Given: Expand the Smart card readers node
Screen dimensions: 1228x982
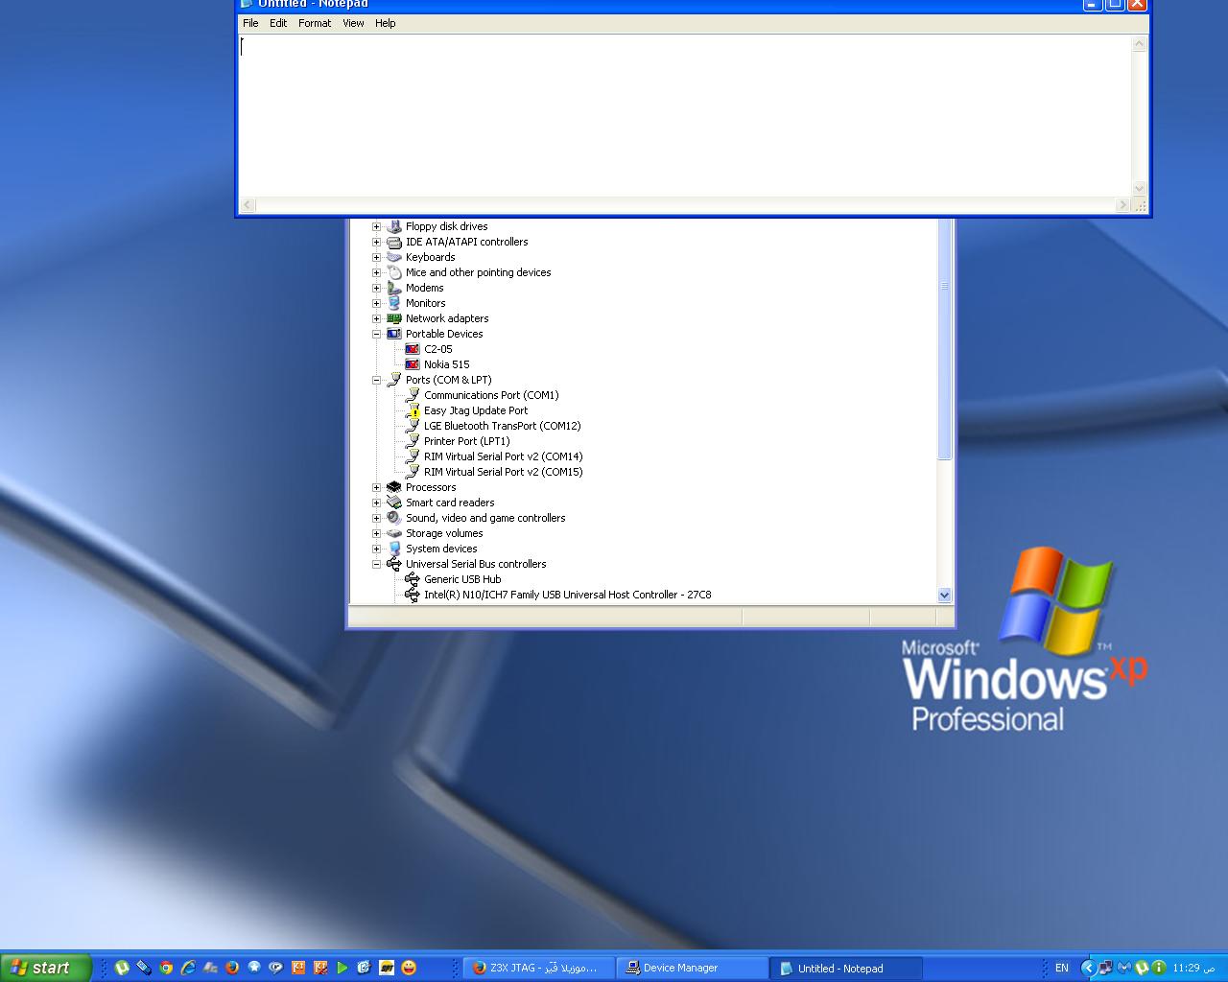Looking at the screenshot, I should (x=376, y=503).
